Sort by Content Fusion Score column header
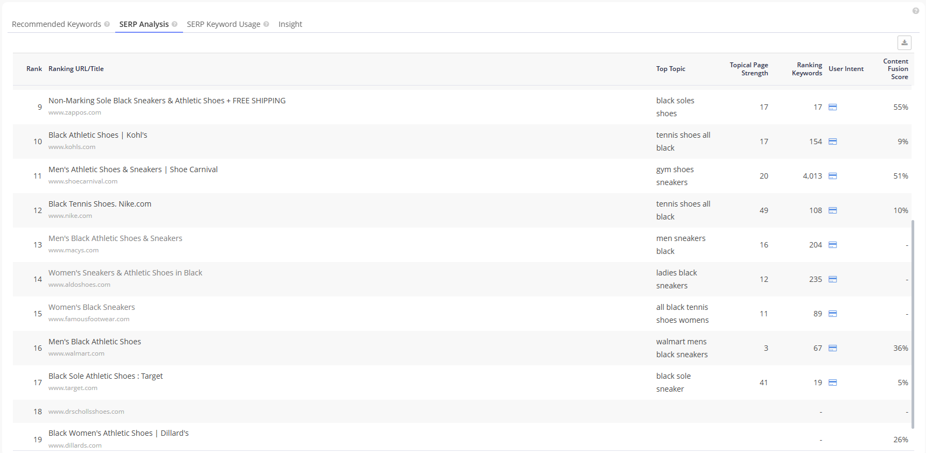926x453 pixels. point(895,69)
